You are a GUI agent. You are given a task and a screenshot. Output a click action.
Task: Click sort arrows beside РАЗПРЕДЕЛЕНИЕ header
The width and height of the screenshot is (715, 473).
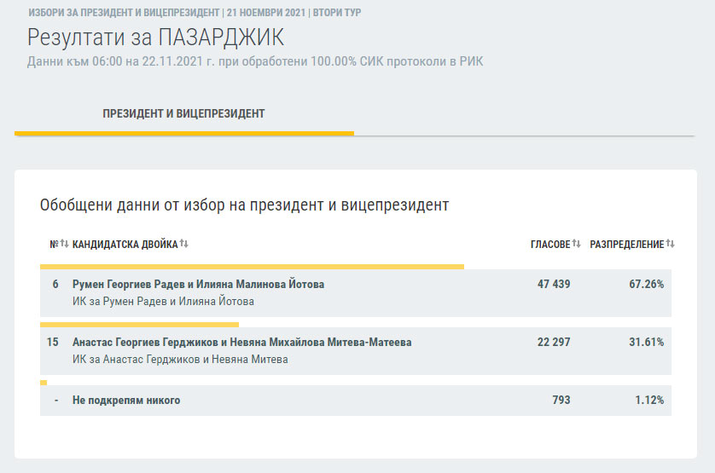pyautogui.click(x=671, y=245)
